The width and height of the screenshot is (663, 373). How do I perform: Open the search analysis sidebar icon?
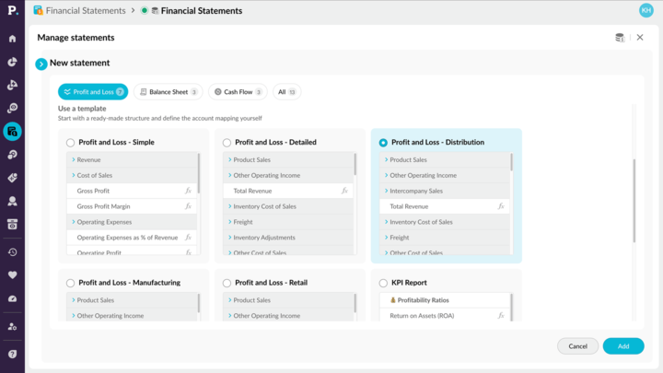(12, 109)
